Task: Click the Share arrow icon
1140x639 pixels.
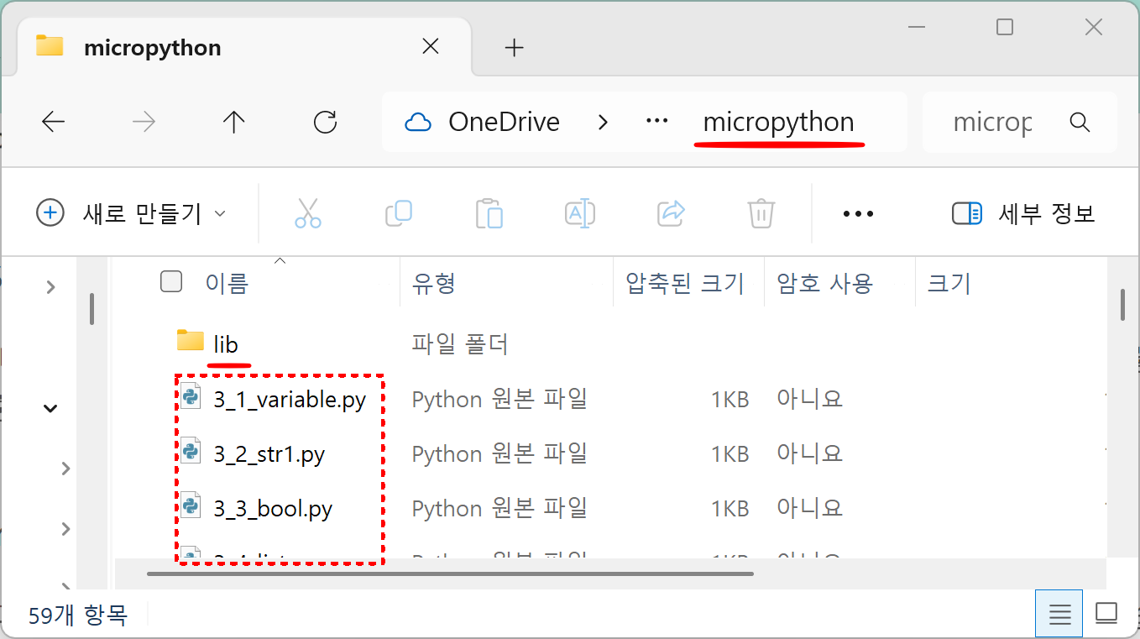Action: pos(671,213)
